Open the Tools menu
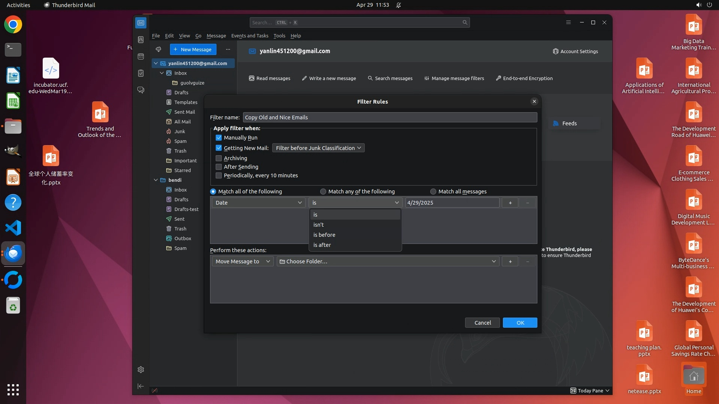The width and height of the screenshot is (719, 404). 279,36
